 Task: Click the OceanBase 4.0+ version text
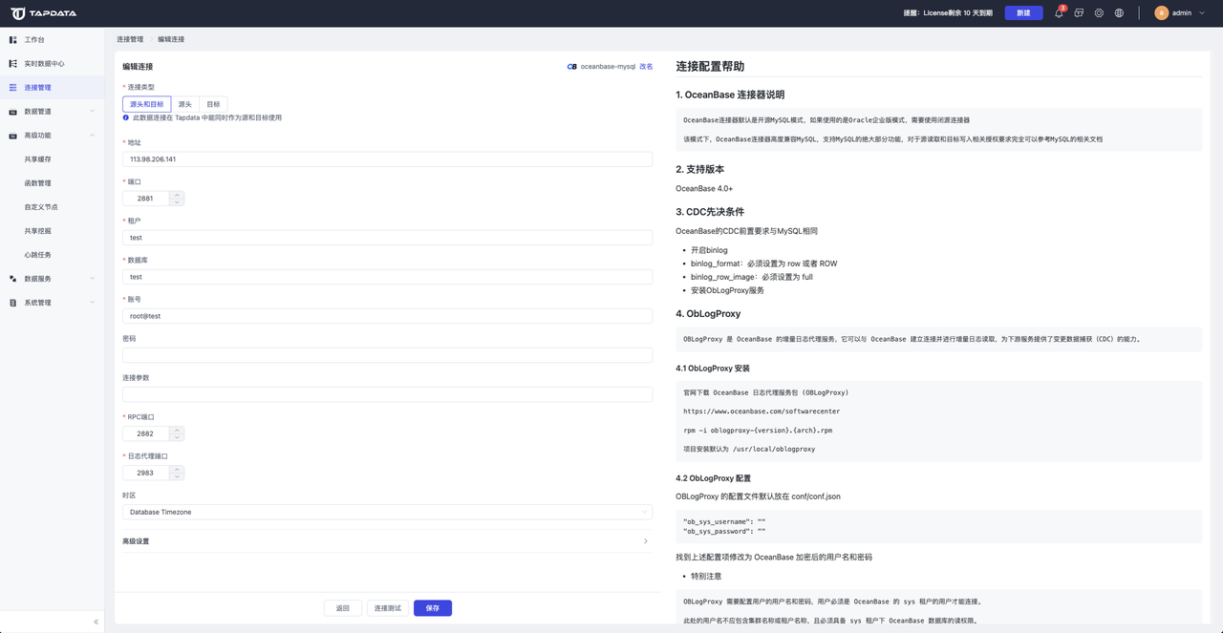pos(704,189)
